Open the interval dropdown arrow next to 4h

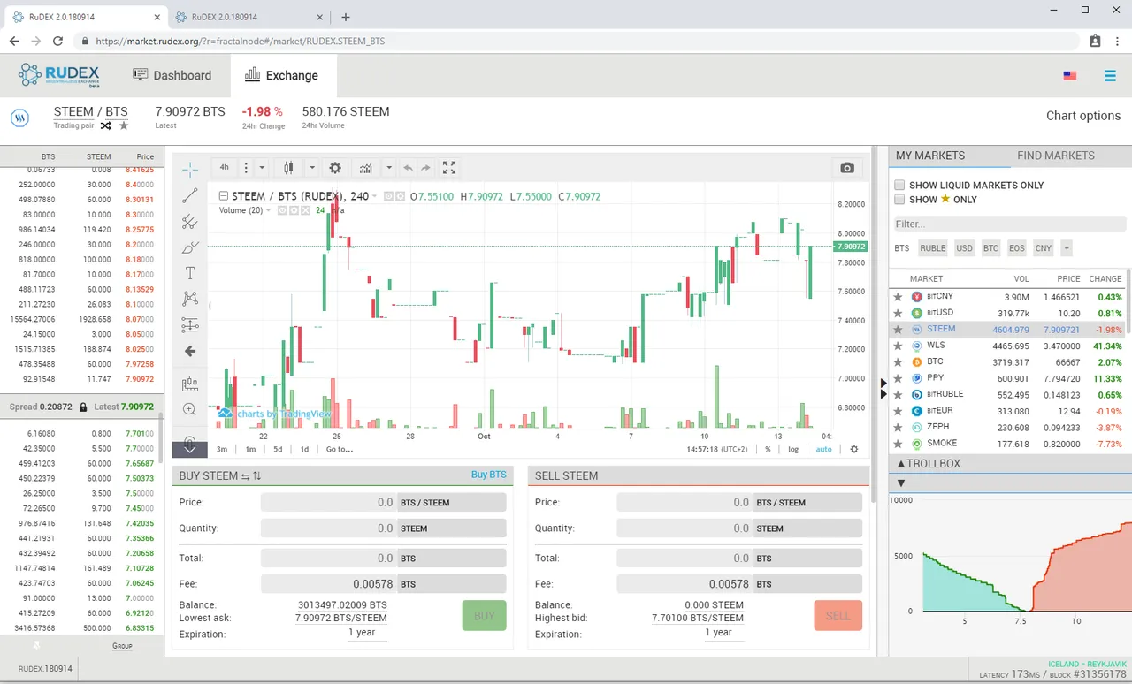pyautogui.click(x=262, y=168)
